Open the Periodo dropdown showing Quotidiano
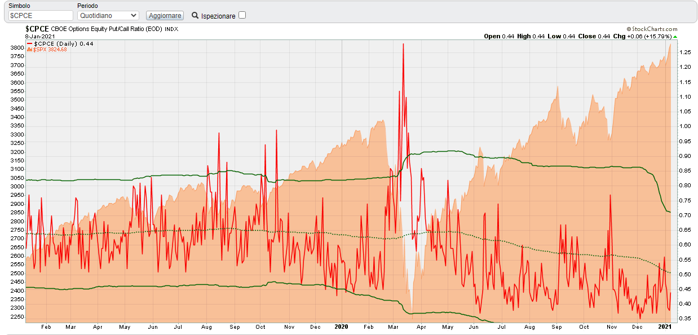Screen dimensions: 698x335 108,16
